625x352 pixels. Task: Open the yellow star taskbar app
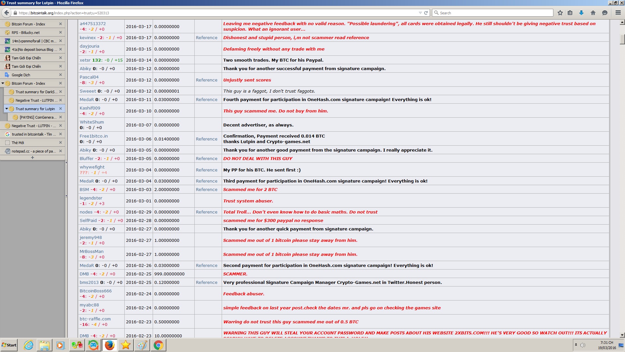[126, 345]
